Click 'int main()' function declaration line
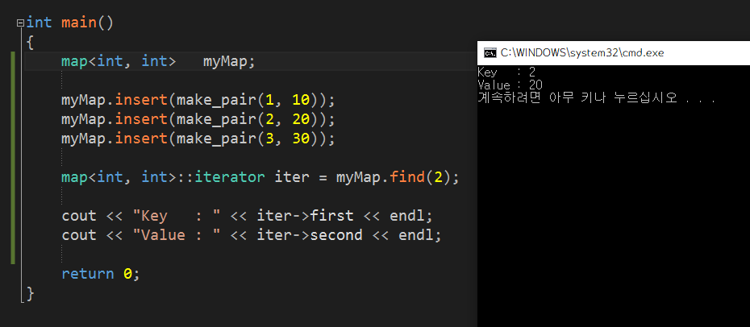The height and width of the screenshot is (327, 750). 70,23
